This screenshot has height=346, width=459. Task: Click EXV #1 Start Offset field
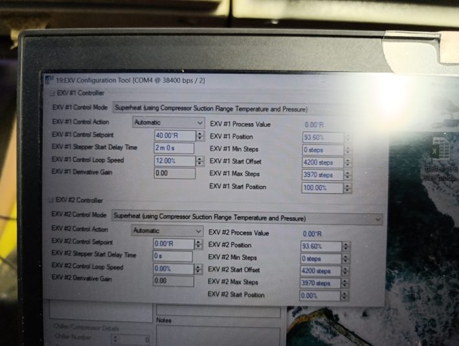(x=322, y=162)
